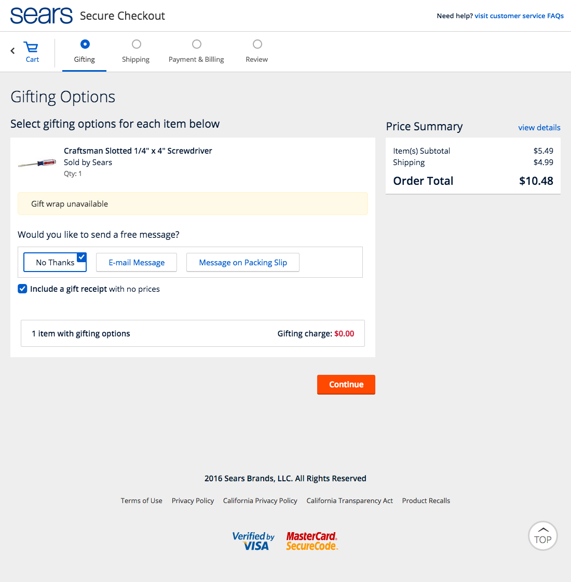
Task: Select the E-mail Message option
Action: pos(136,262)
